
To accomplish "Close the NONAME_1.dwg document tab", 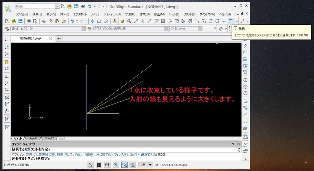I will (51, 38).
